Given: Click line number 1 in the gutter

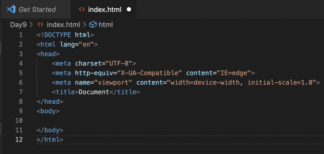Looking at the screenshot, I should [21, 34].
